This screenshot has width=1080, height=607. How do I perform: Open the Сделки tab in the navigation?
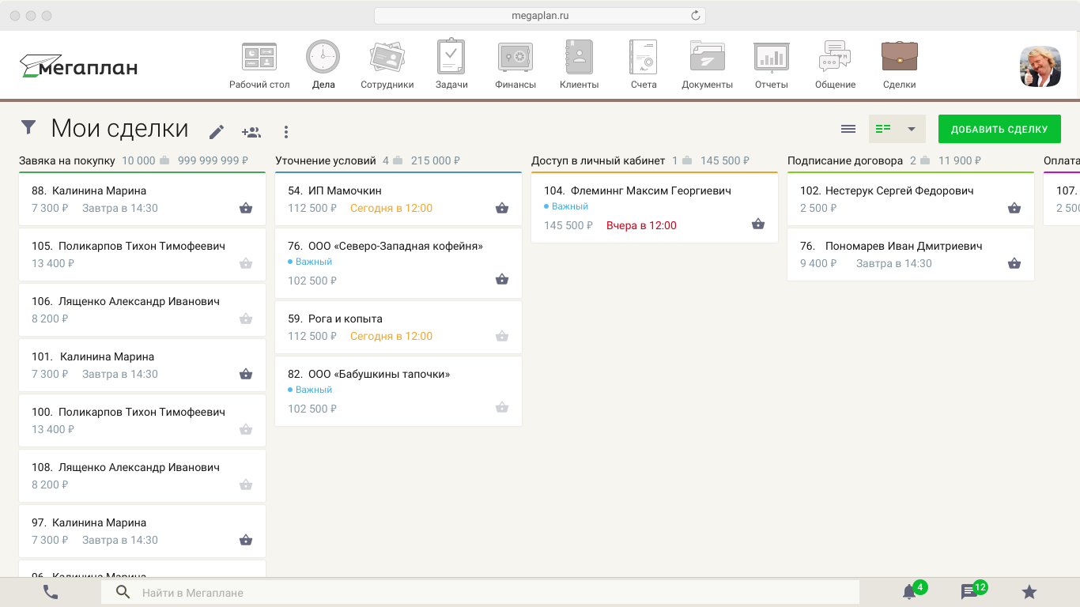[899, 63]
